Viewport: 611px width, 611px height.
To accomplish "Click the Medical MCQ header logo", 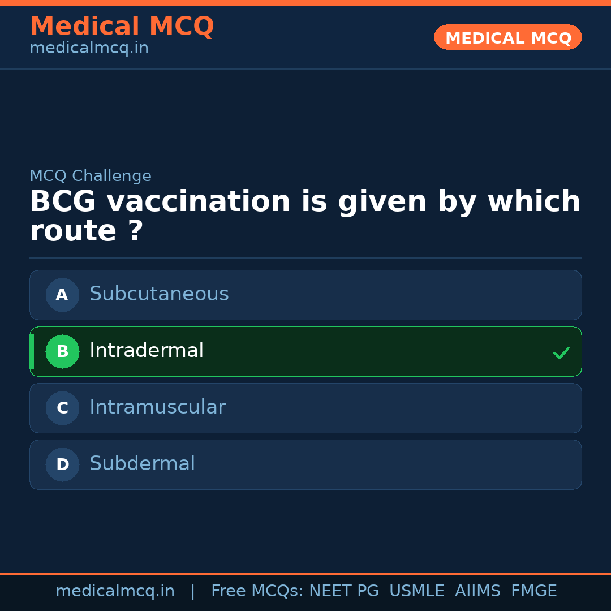I will 122,26.
